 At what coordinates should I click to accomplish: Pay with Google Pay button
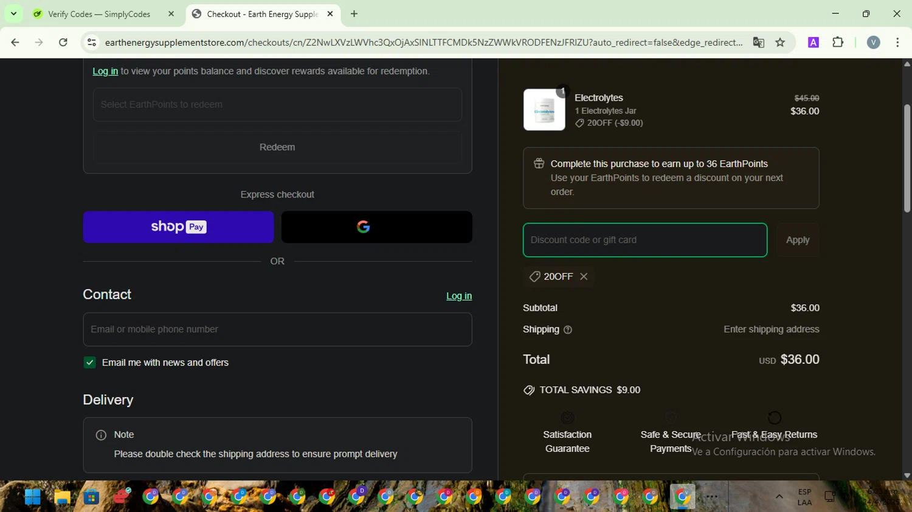(376, 227)
